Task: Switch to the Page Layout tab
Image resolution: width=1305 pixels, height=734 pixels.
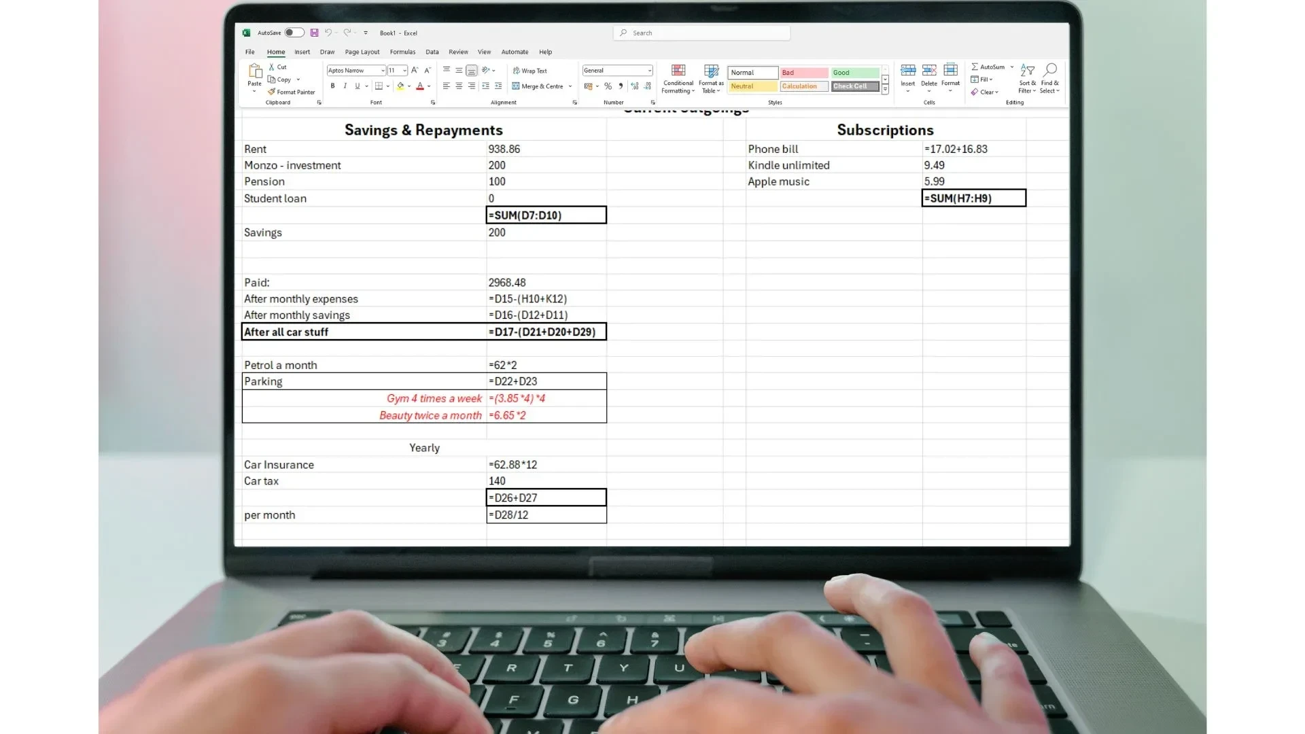Action: pyautogui.click(x=362, y=52)
